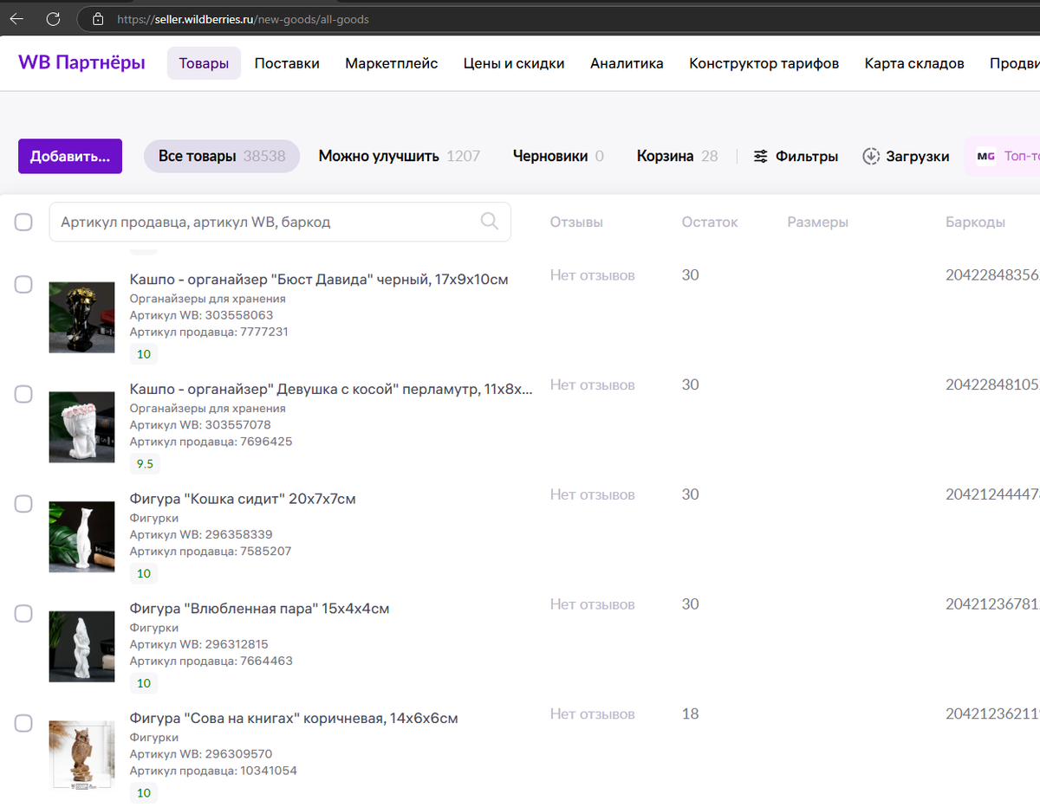
Task: Open Фигура "Влюбленная пара" 15х4х4см title
Action: point(259,609)
